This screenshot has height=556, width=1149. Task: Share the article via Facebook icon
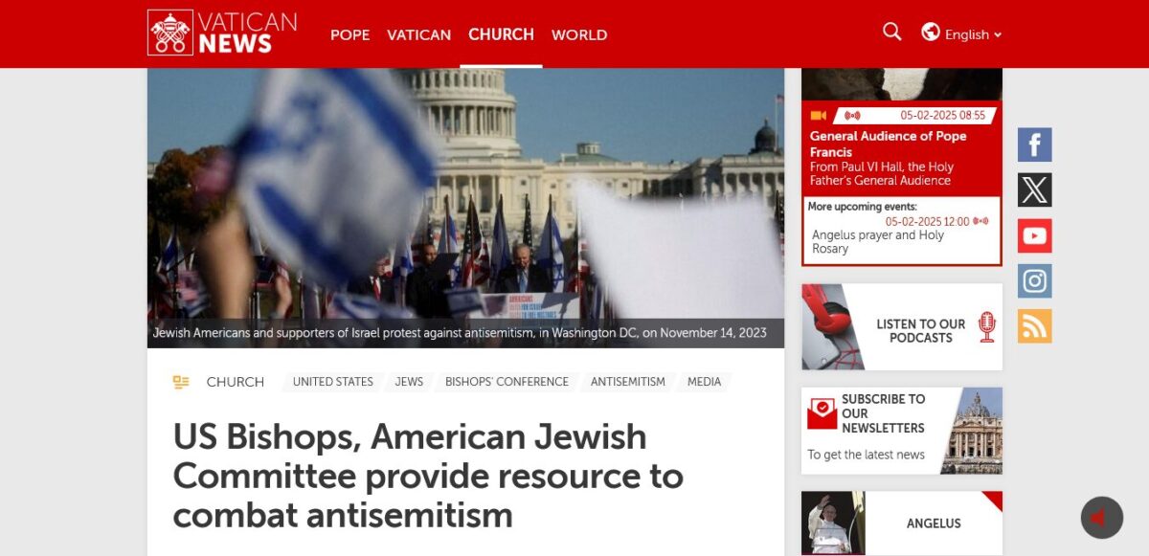point(1034,145)
